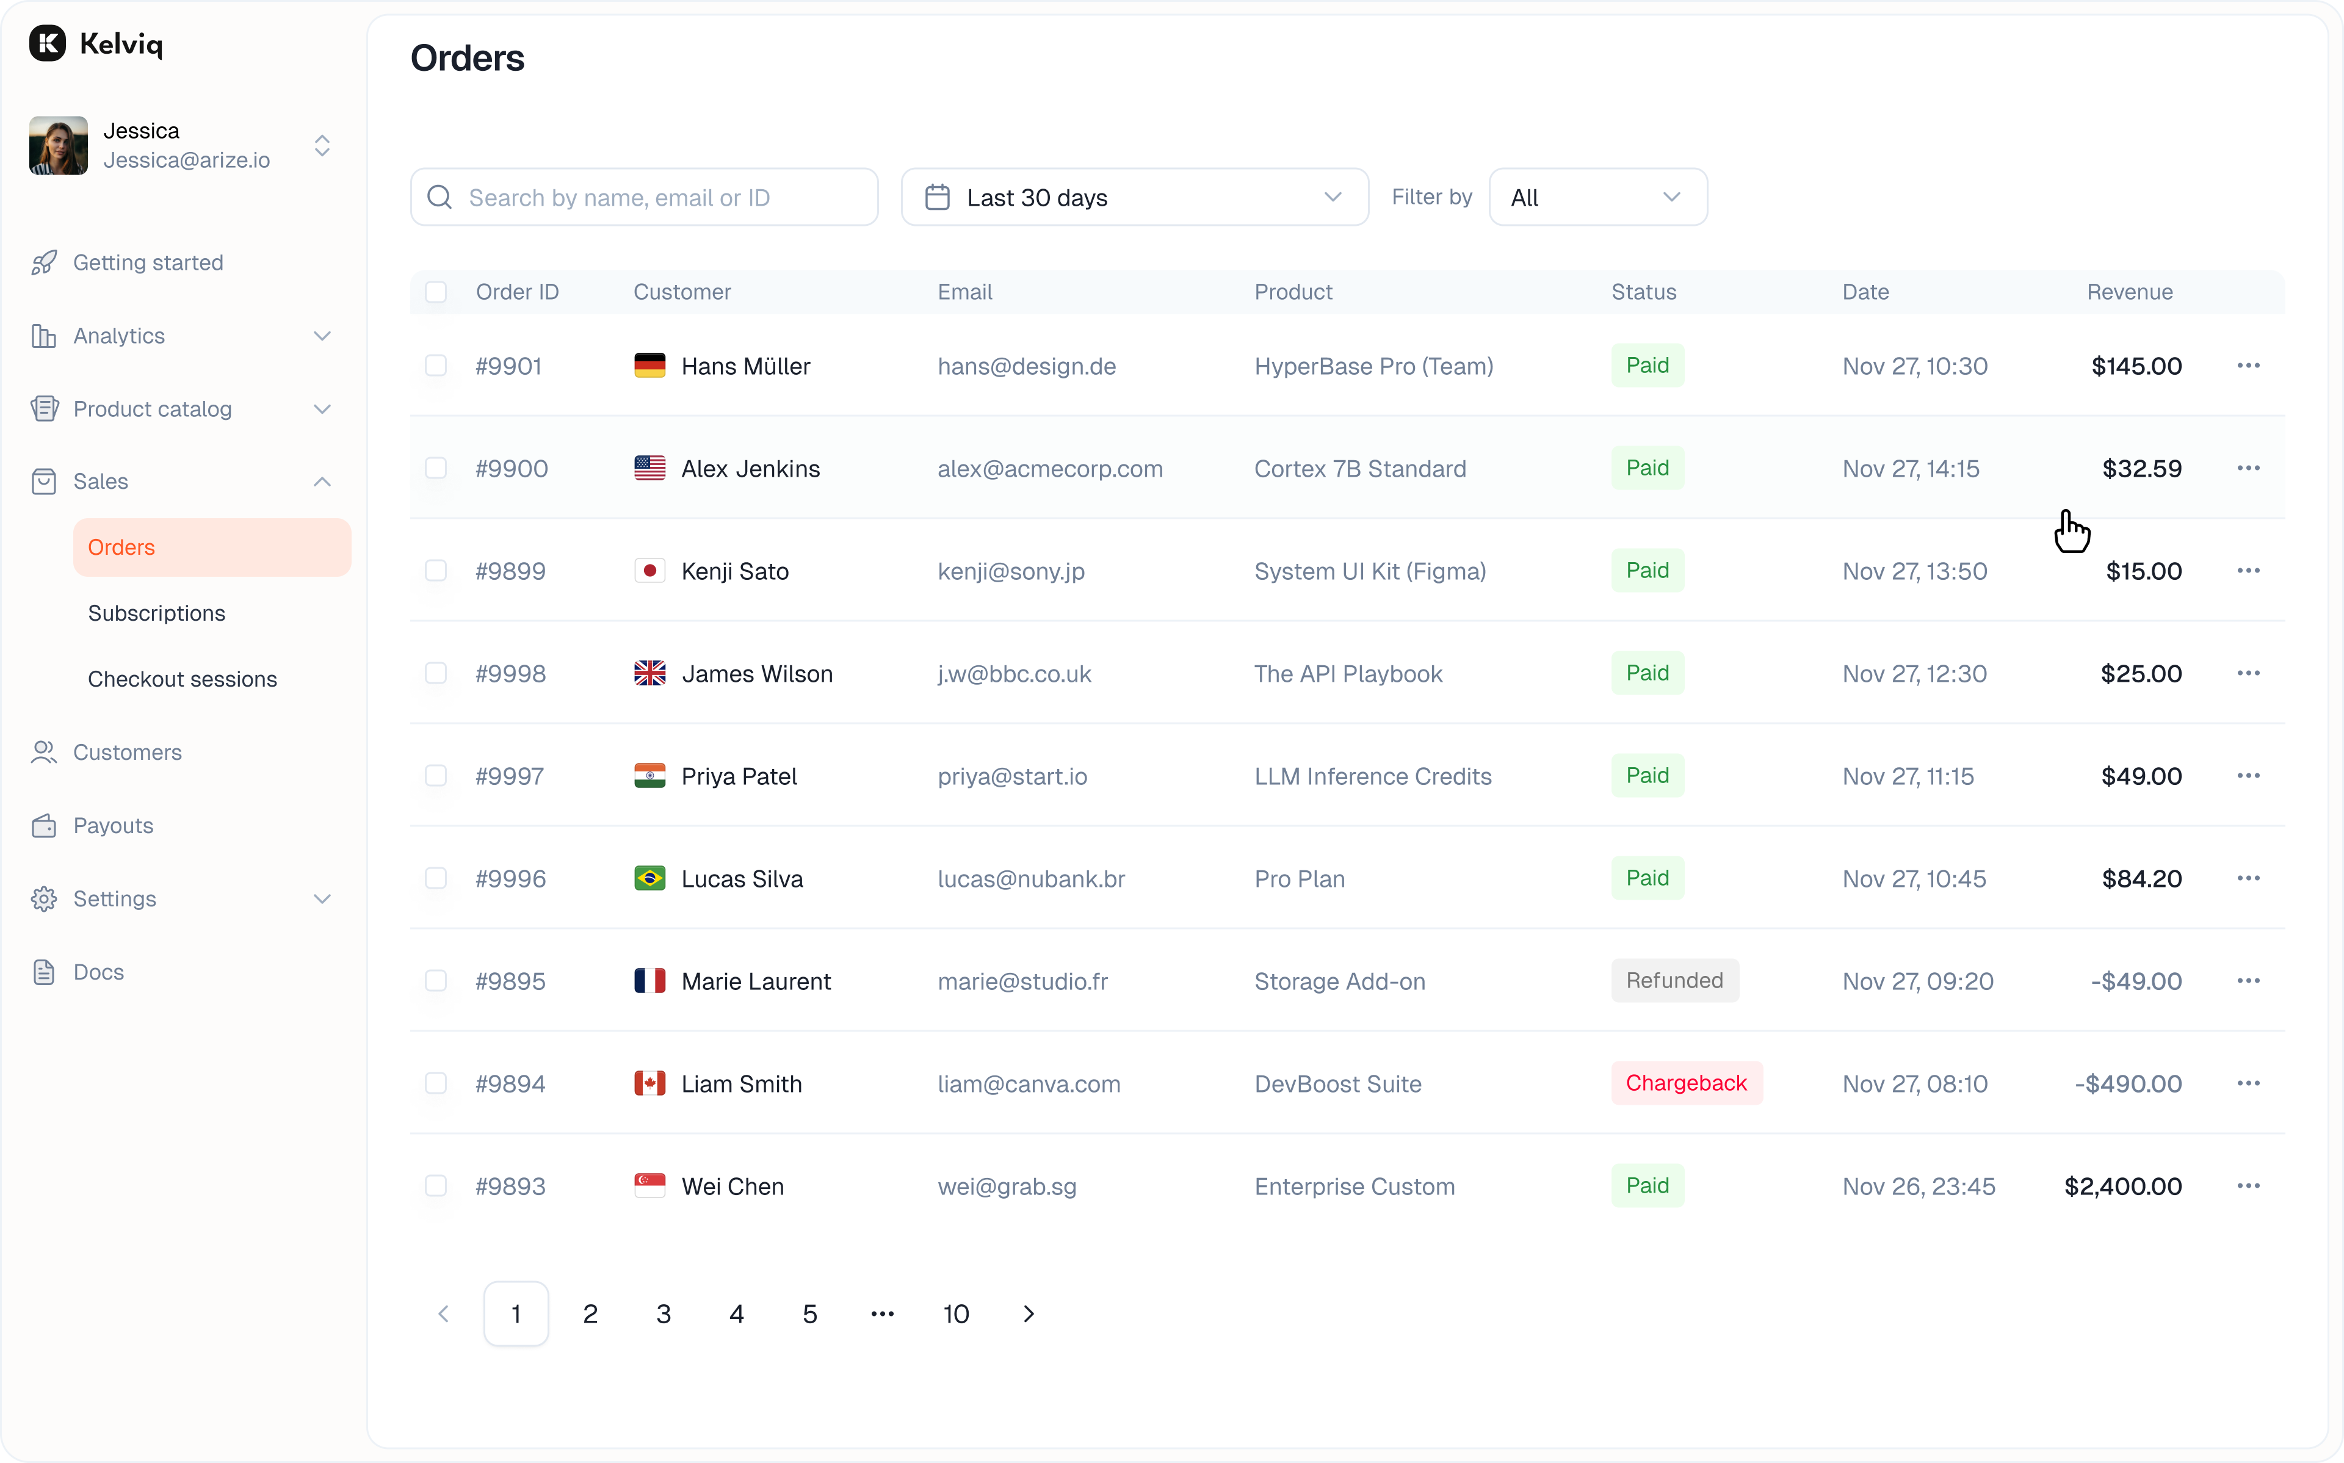Click the calendar icon in date filter
Viewport: 2344px width, 1463px height.
[936, 197]
